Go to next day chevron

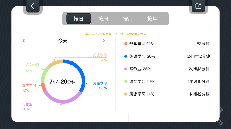coord(104,41)
